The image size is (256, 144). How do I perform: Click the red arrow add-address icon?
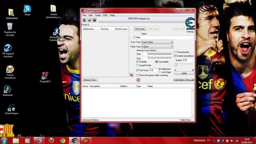(132, 75)
